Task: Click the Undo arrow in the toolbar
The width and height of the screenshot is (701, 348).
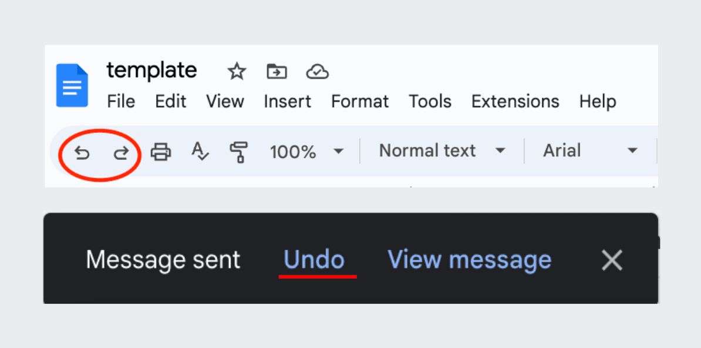Action: 82,153
